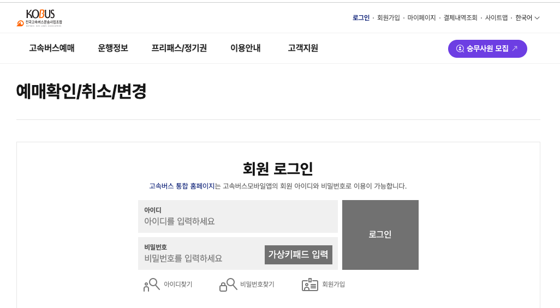Click the 회원가입 ID-card icon
The height and width of the screenshot is (308, 560).
(309, 285)
